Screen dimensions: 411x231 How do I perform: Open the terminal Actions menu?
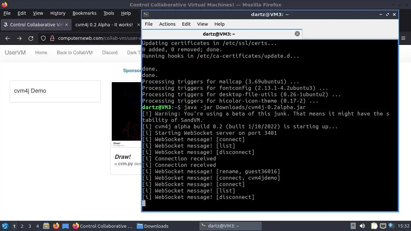tap(167, 24)
